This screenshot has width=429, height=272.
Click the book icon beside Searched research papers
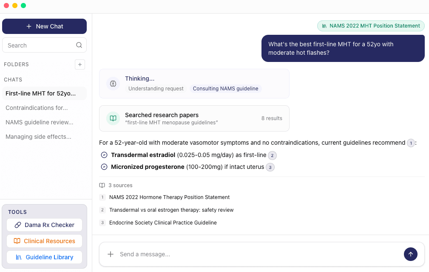[x=113, y=118]
